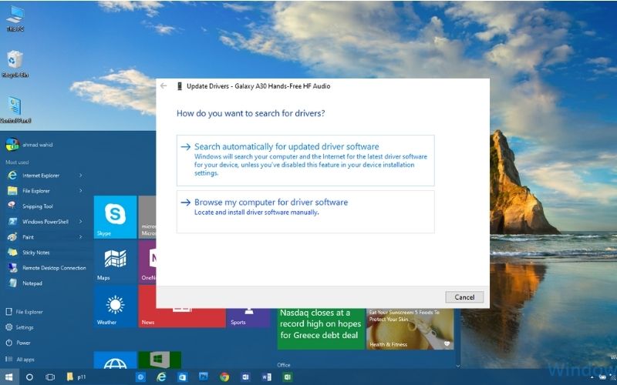The height and width of the screenshot is (385, 617).
Task: Open the Control Panel desktop icon
Action: coord(15,109)
